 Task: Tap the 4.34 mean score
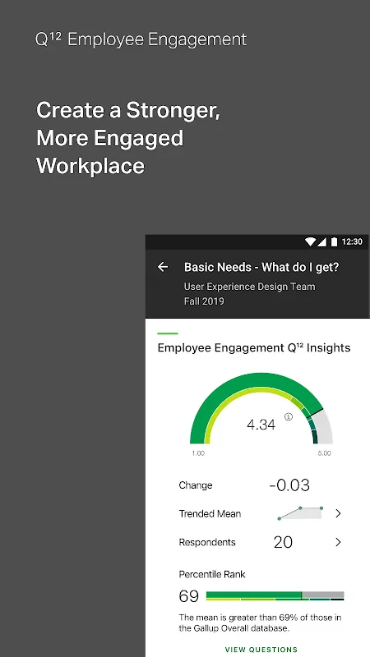pos(261,425)
